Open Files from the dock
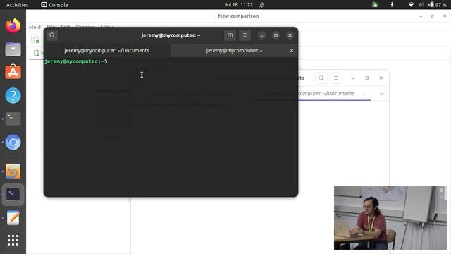 tap(13, 49)
